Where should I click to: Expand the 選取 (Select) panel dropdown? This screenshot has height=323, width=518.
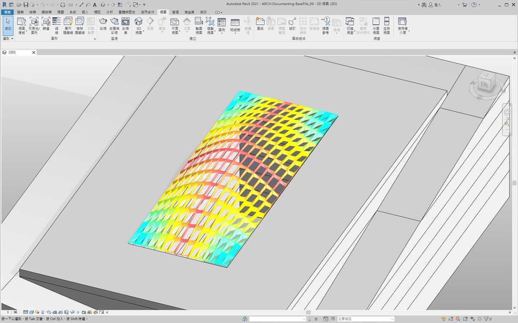(x=8, y=39)
